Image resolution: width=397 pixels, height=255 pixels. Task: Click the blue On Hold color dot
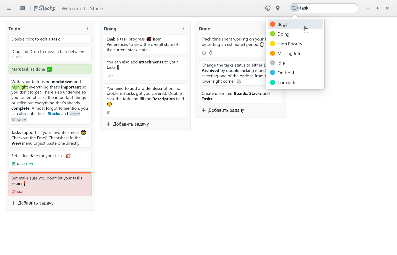coord(273,73)
